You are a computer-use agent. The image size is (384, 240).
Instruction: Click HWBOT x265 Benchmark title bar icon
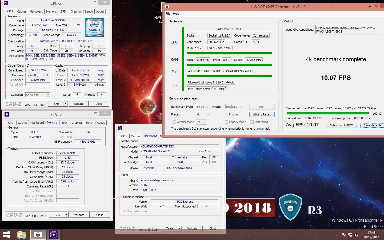coord(167,7)
